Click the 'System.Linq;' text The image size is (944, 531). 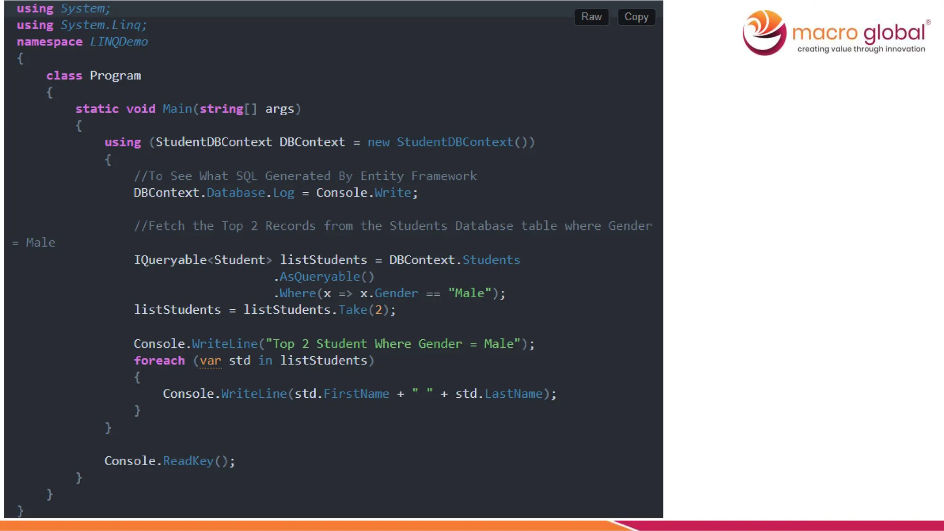click(104, 25)
